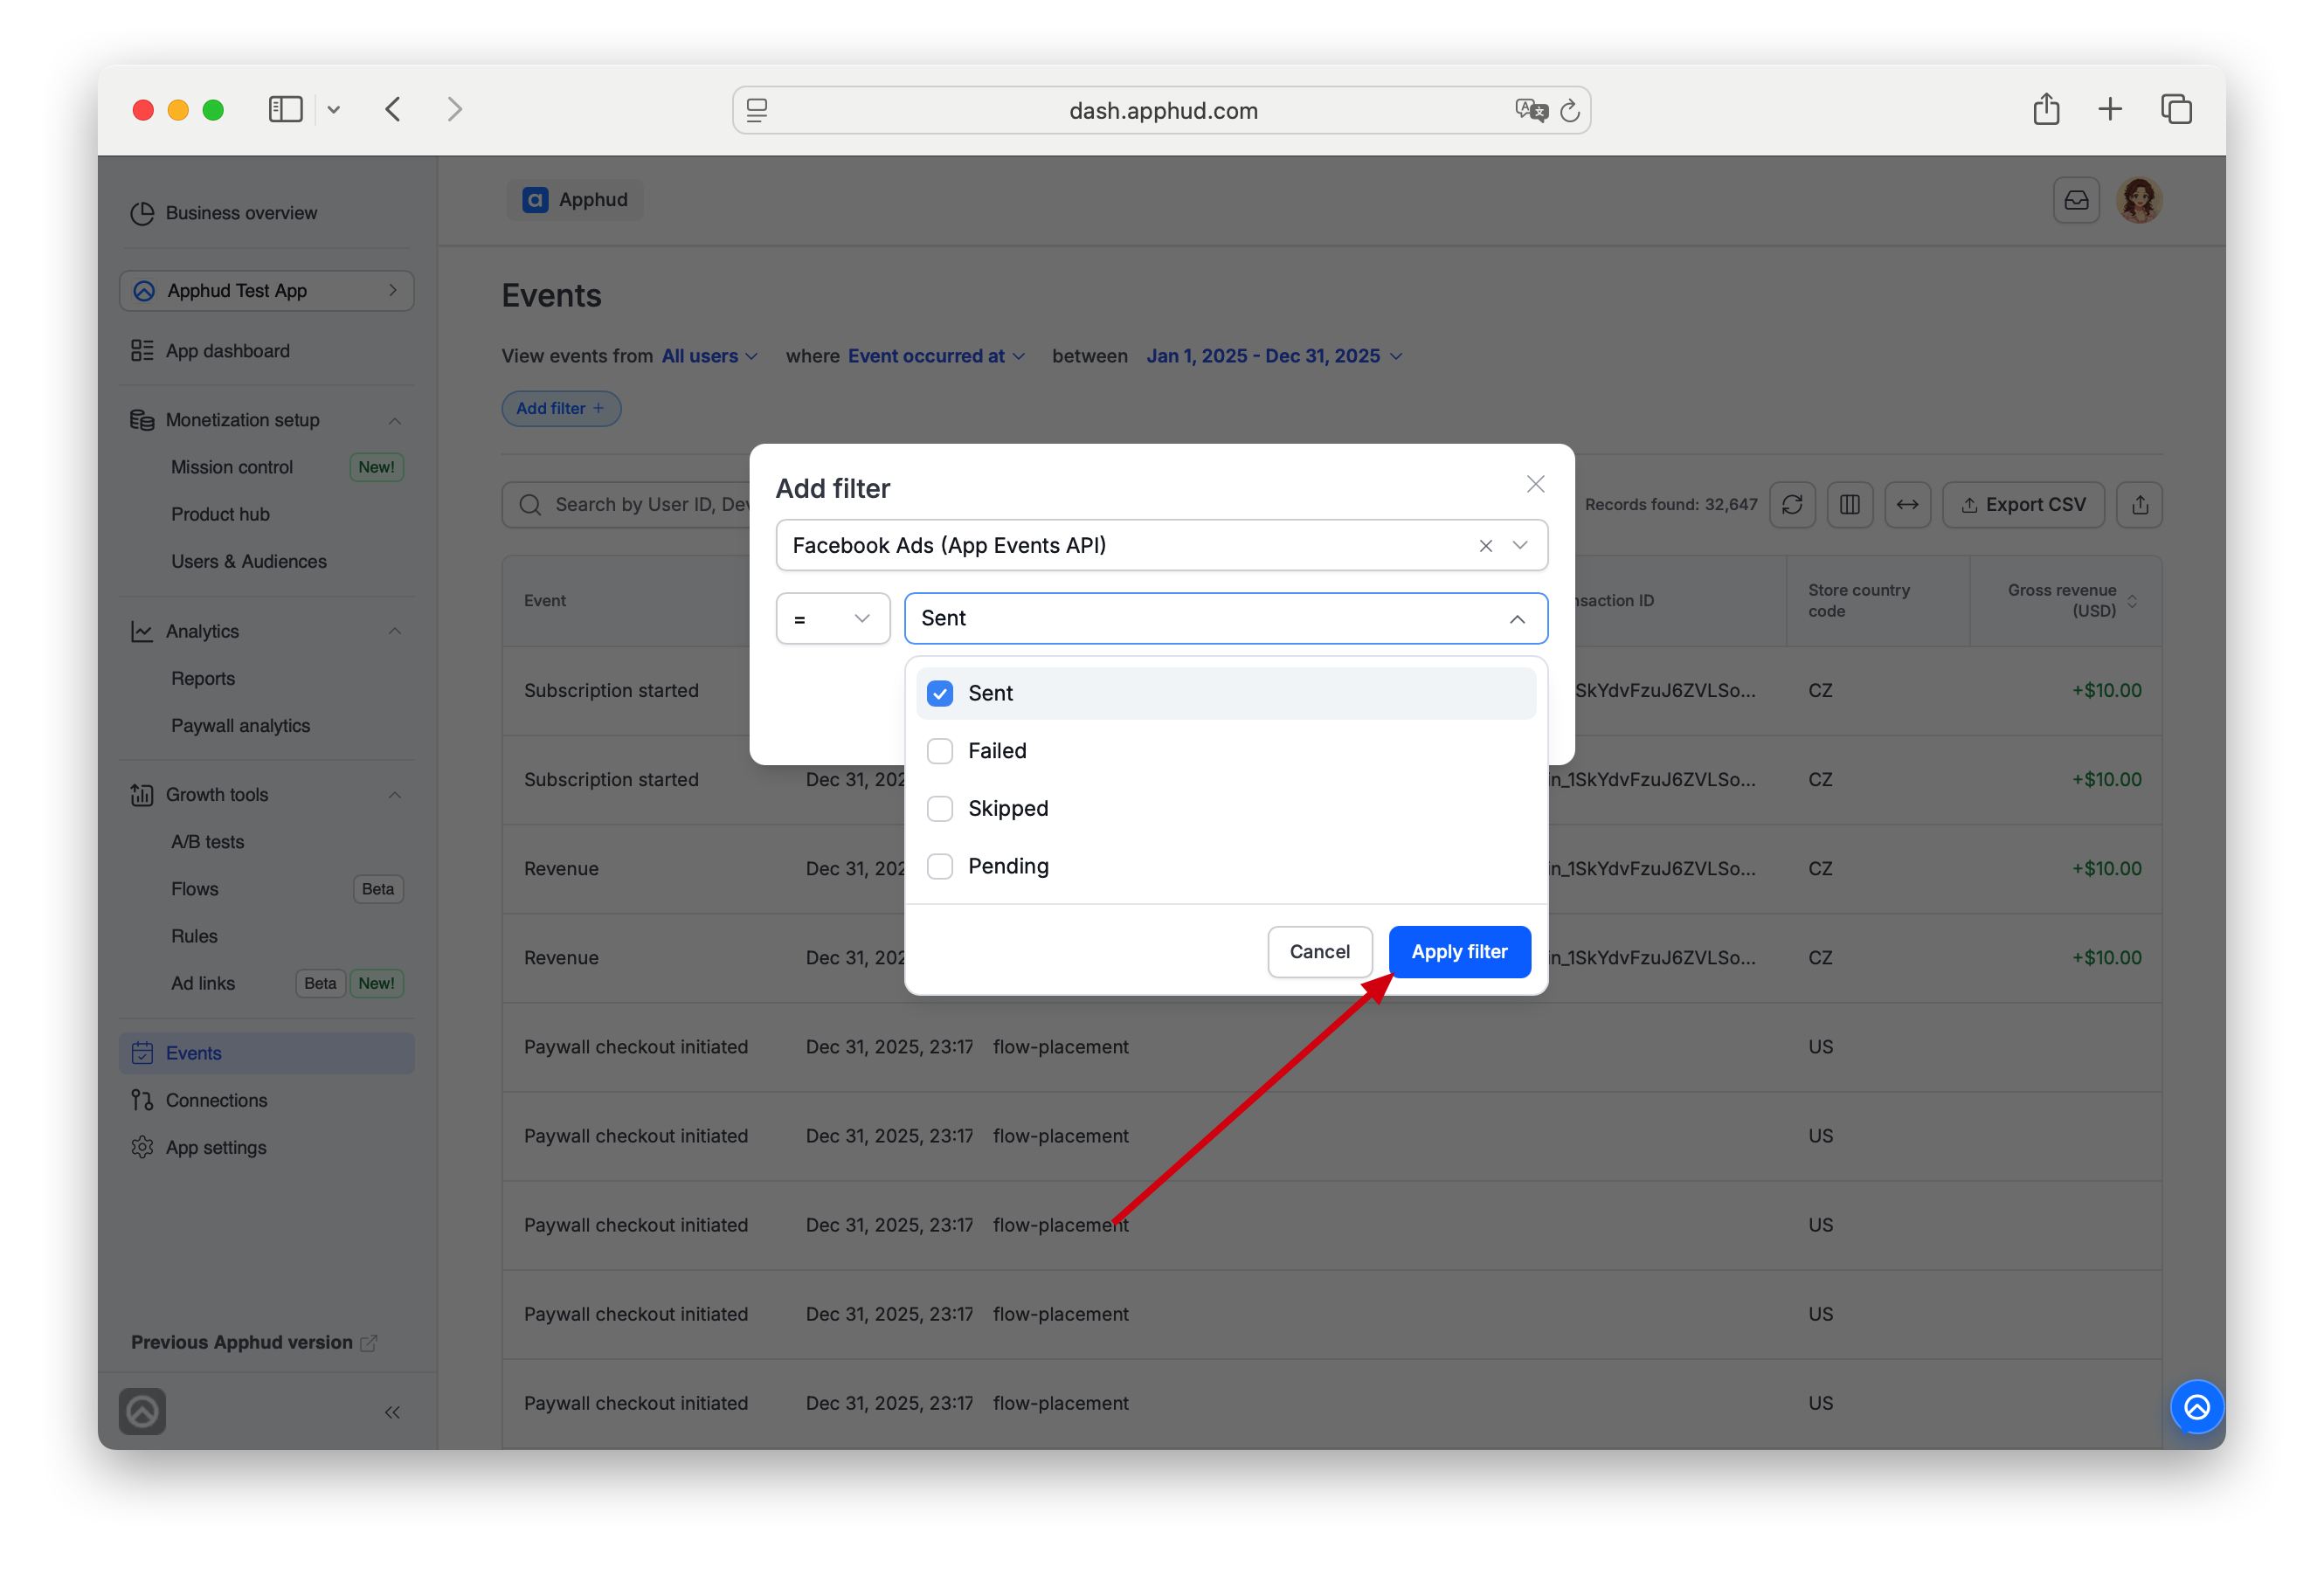
Task: Check the Pending status checkbox
Action: click(940, 866)
